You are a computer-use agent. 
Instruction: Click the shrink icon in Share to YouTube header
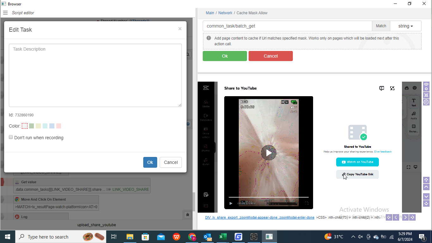pos(392,88)
